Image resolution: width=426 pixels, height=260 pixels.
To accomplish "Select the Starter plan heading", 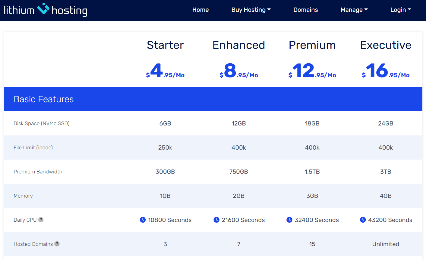I will pyautogui.click(x=165, y=45).
